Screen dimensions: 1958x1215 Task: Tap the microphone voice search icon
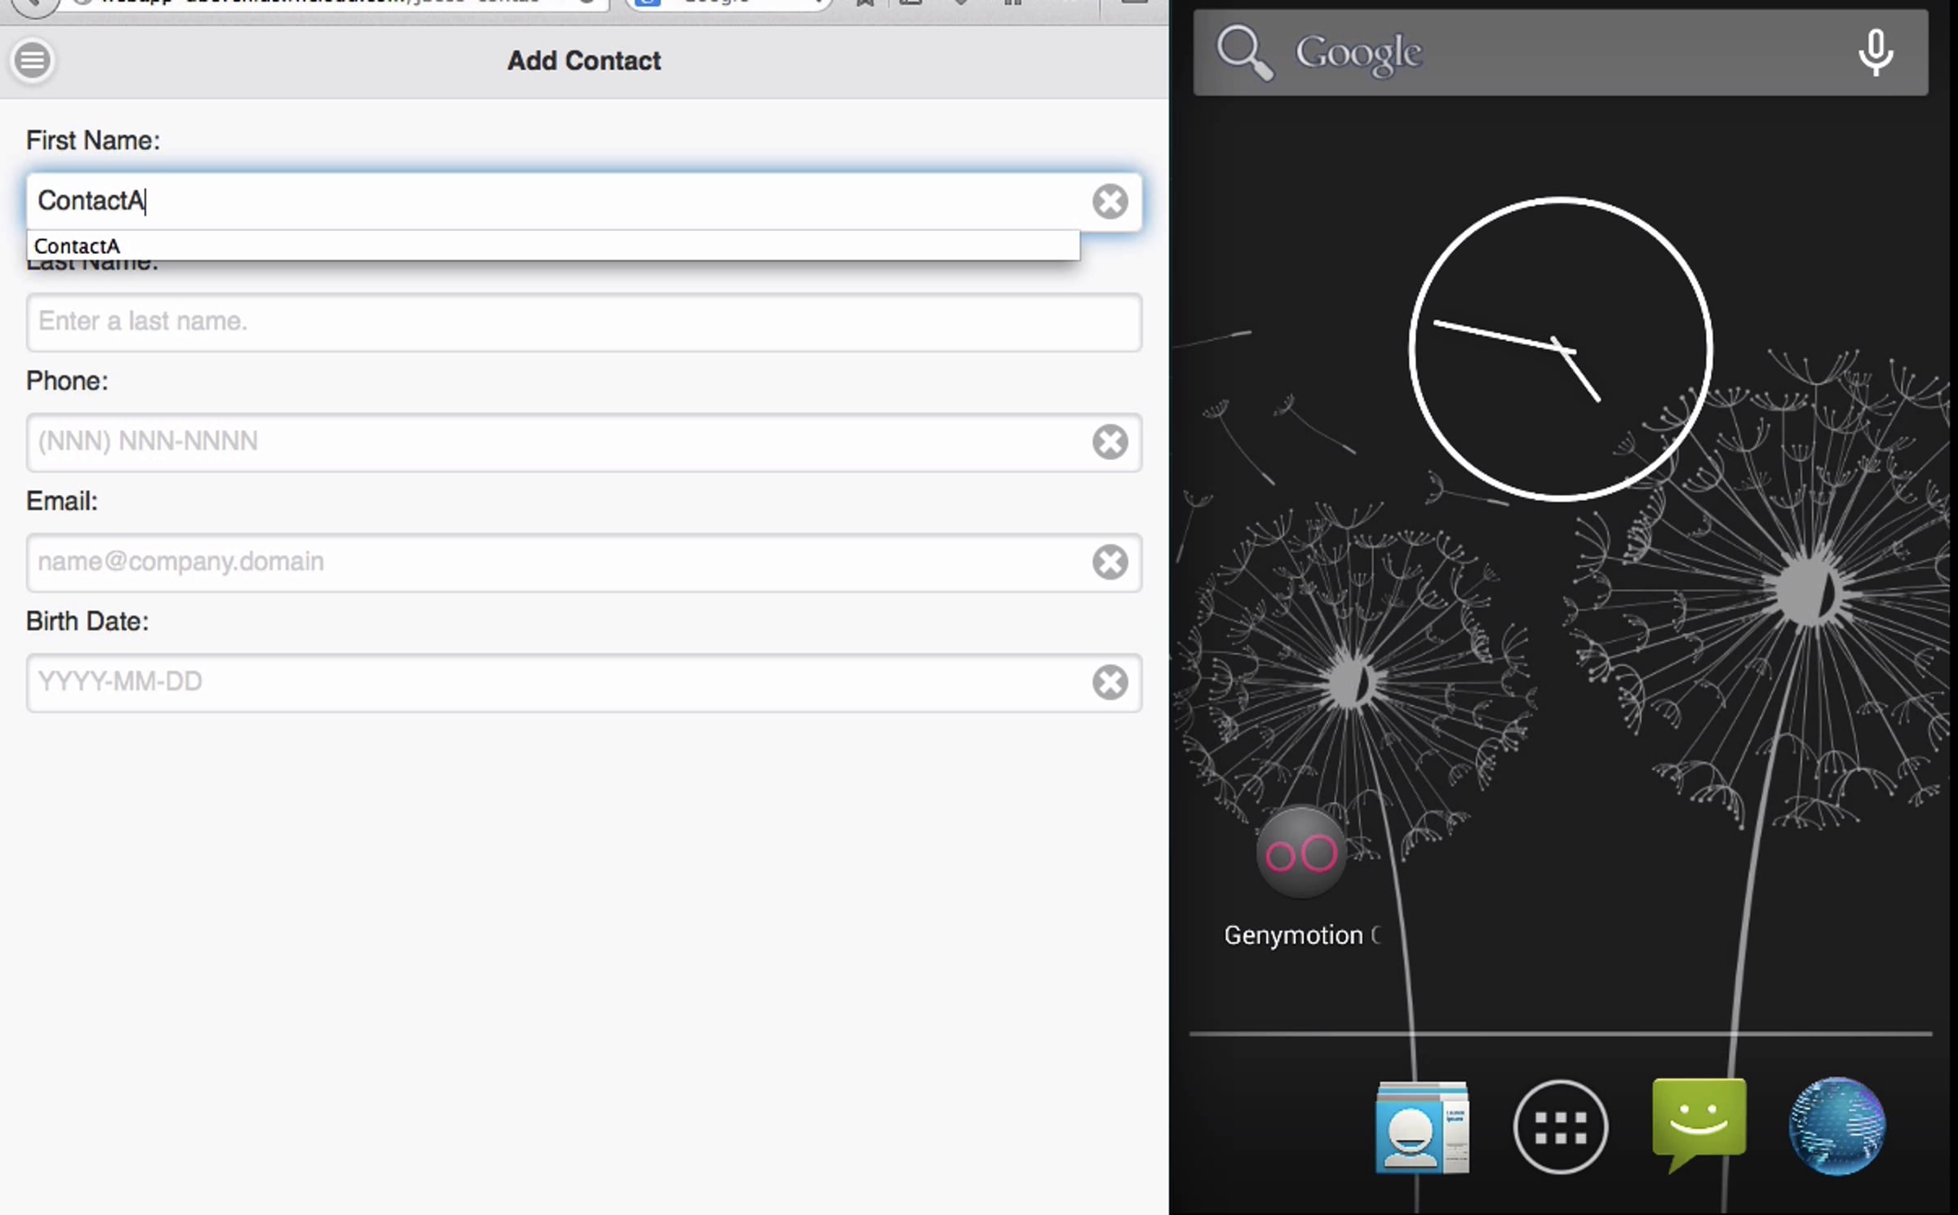[1875, 53]
